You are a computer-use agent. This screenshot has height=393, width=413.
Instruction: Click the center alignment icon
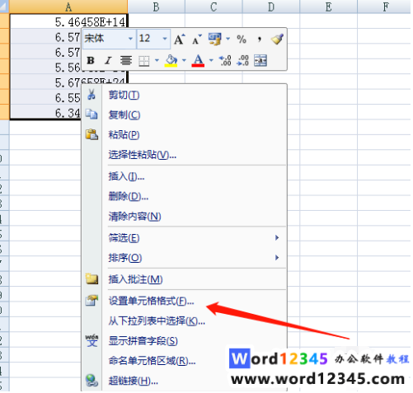[x=126, y=60]
